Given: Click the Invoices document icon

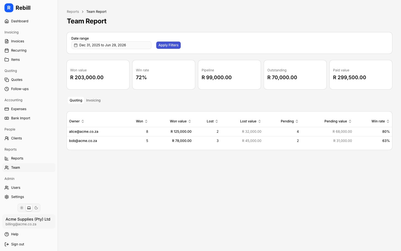Looking at the screenshot, I should [x=7, y=41].
